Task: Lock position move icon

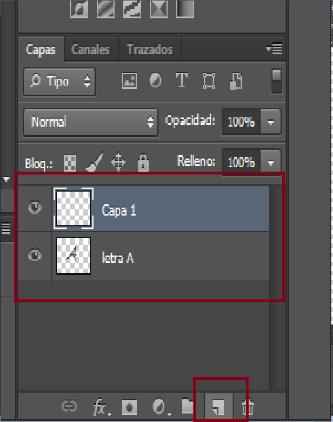Action: pyautogui.click(x=119, y=162)
